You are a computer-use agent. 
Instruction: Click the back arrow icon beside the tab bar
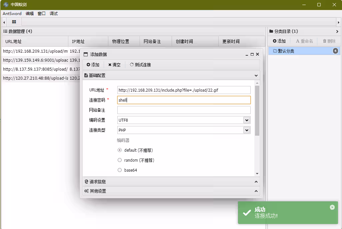[3, 22]
